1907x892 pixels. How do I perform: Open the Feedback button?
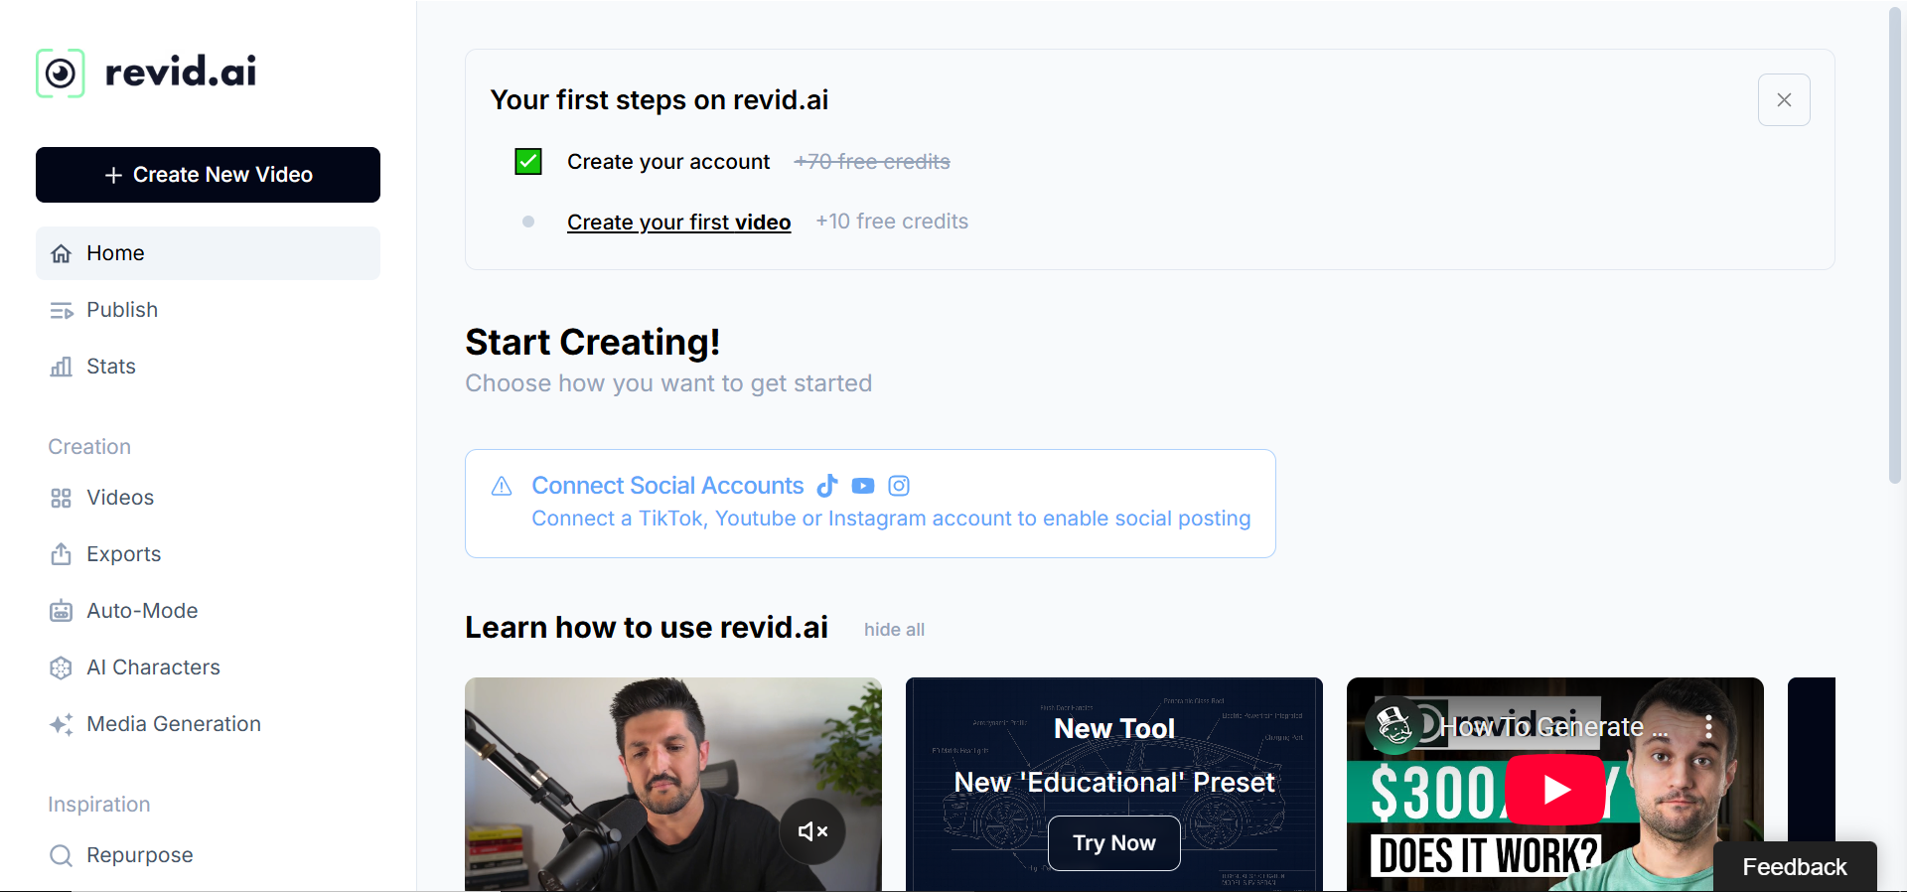(x=1795, y=866)
